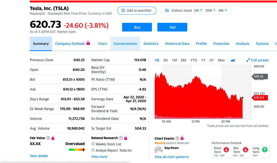Open Analyst Report: Tesla Inc
Image resolution: width=277 pixels, height=163 pixels.
[x=114, y=151]
